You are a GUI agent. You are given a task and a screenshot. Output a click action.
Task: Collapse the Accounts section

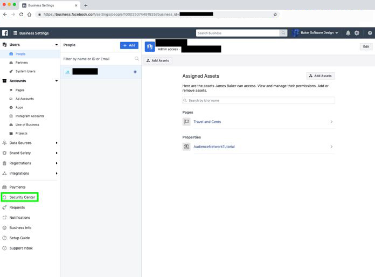(x=57, y=81)
